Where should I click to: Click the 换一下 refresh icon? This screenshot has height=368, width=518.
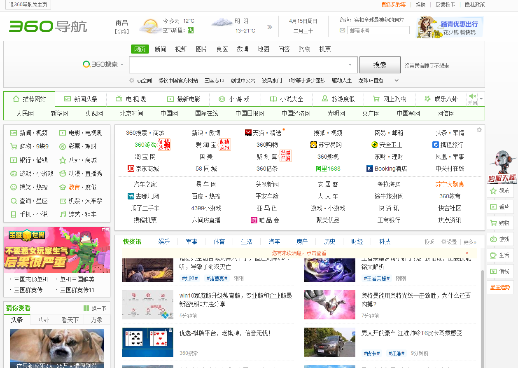(86, 308)
